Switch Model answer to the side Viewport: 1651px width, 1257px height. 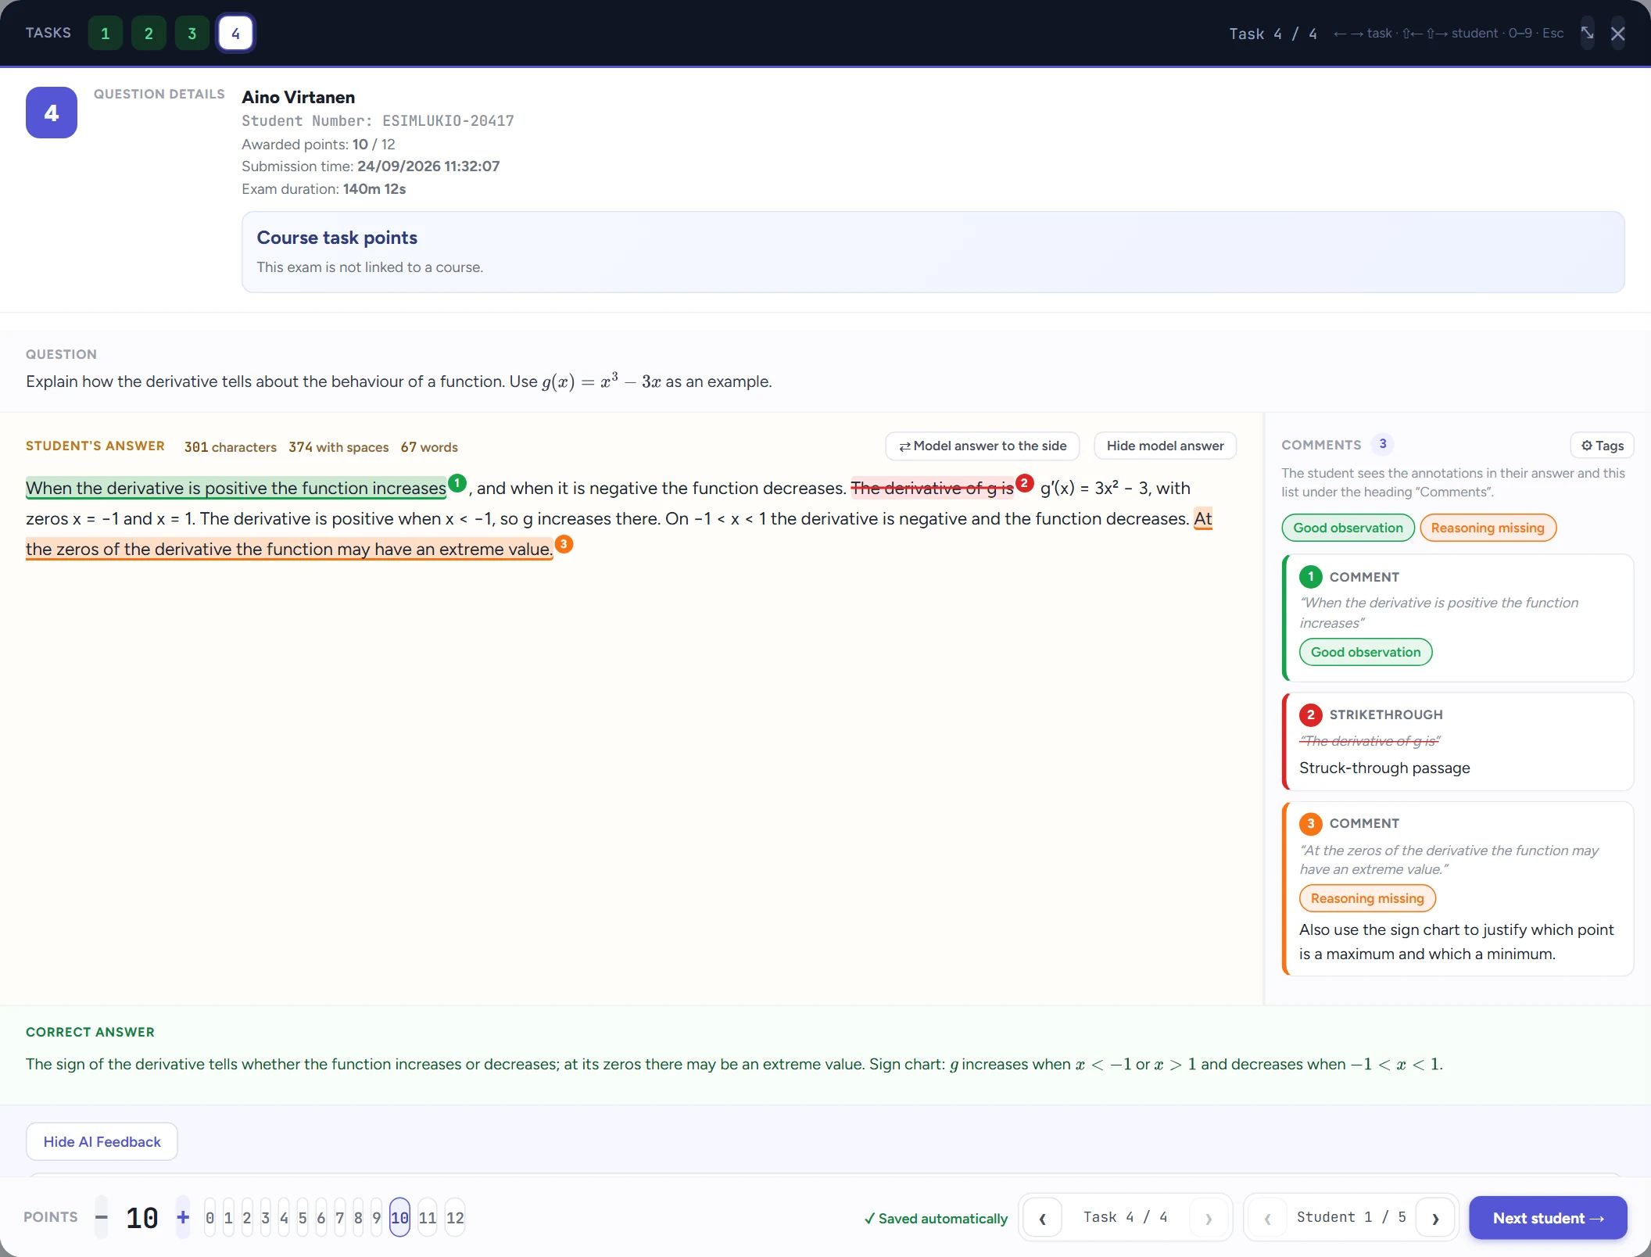click(983, 446)
